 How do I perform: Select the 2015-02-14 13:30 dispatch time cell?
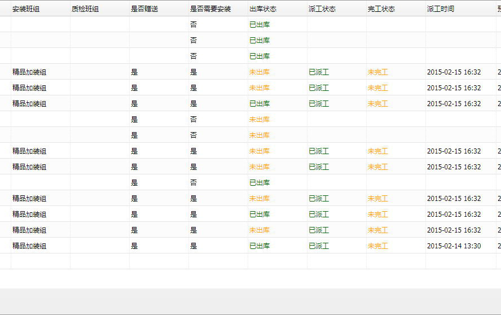coord(454,246)
